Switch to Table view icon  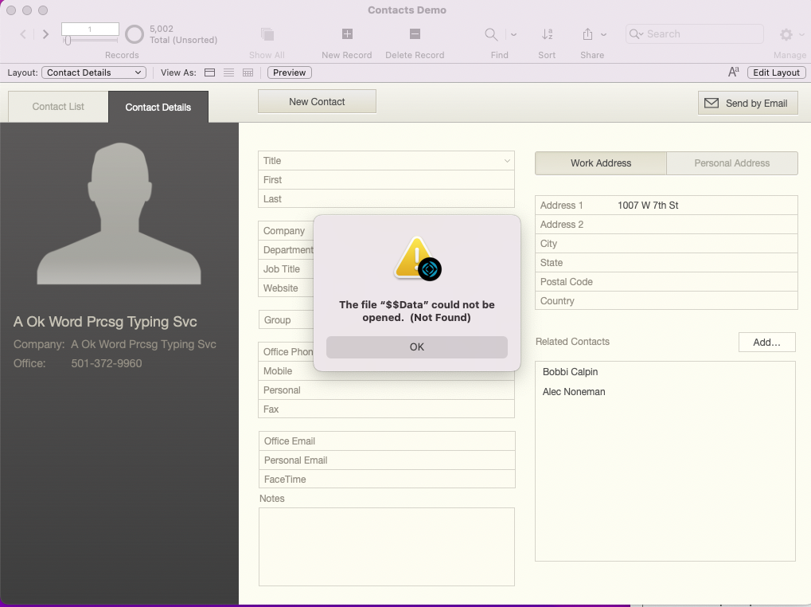coord(248,72)
